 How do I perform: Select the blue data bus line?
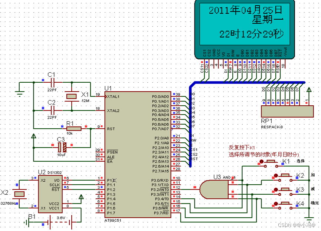248,82
